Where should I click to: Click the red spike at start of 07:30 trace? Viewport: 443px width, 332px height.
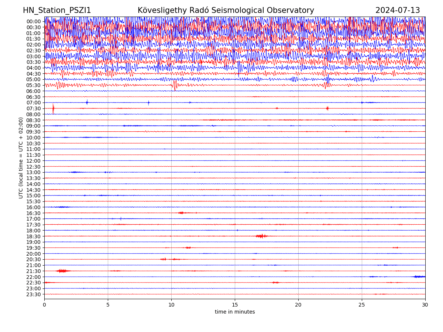(53, 108)
